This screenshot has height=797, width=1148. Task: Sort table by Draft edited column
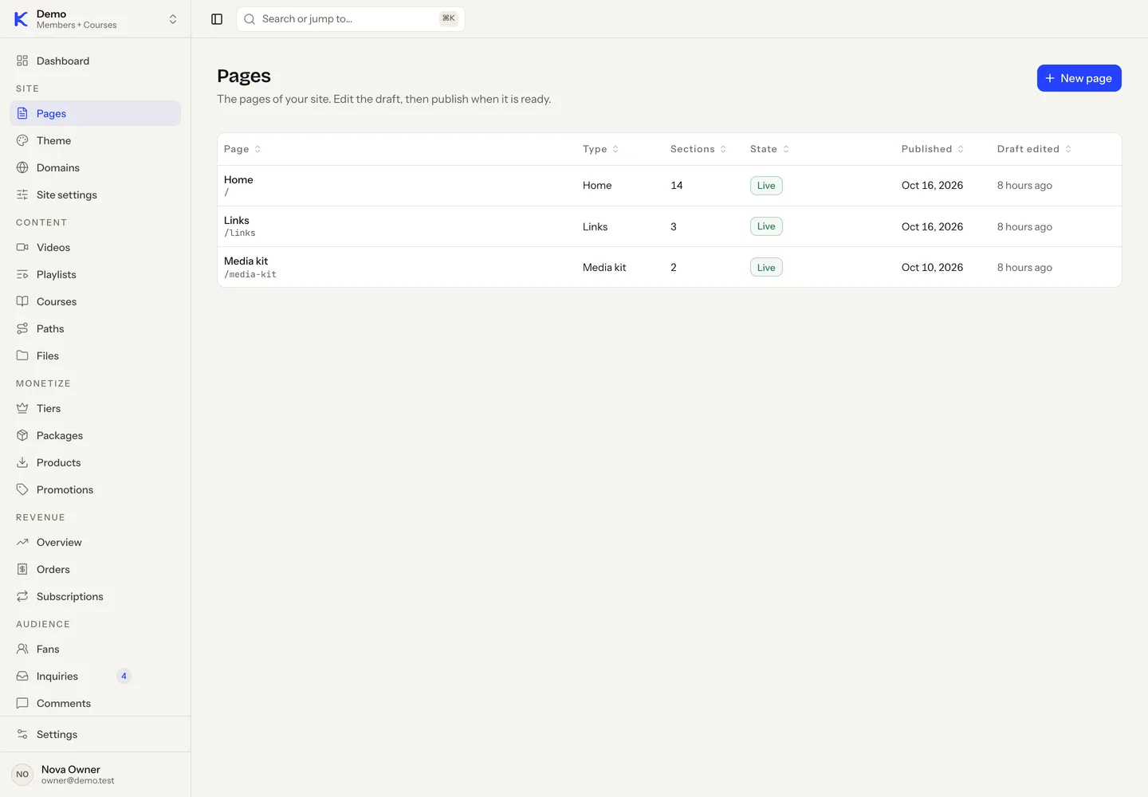tap(1034, 149)
